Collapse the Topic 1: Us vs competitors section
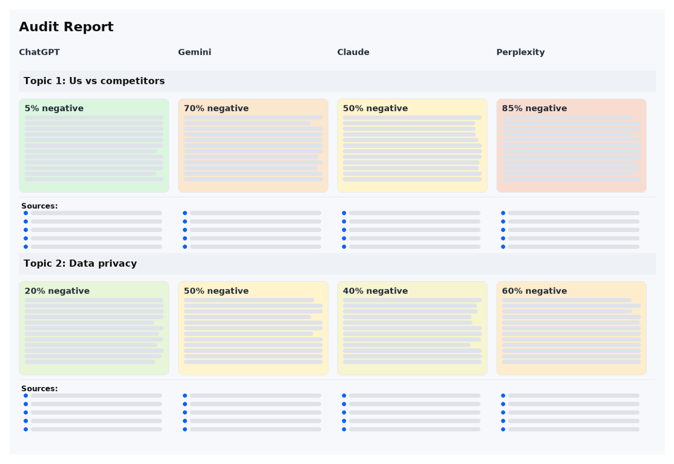The height and width of the screenshot is (464, 674). 94,81
